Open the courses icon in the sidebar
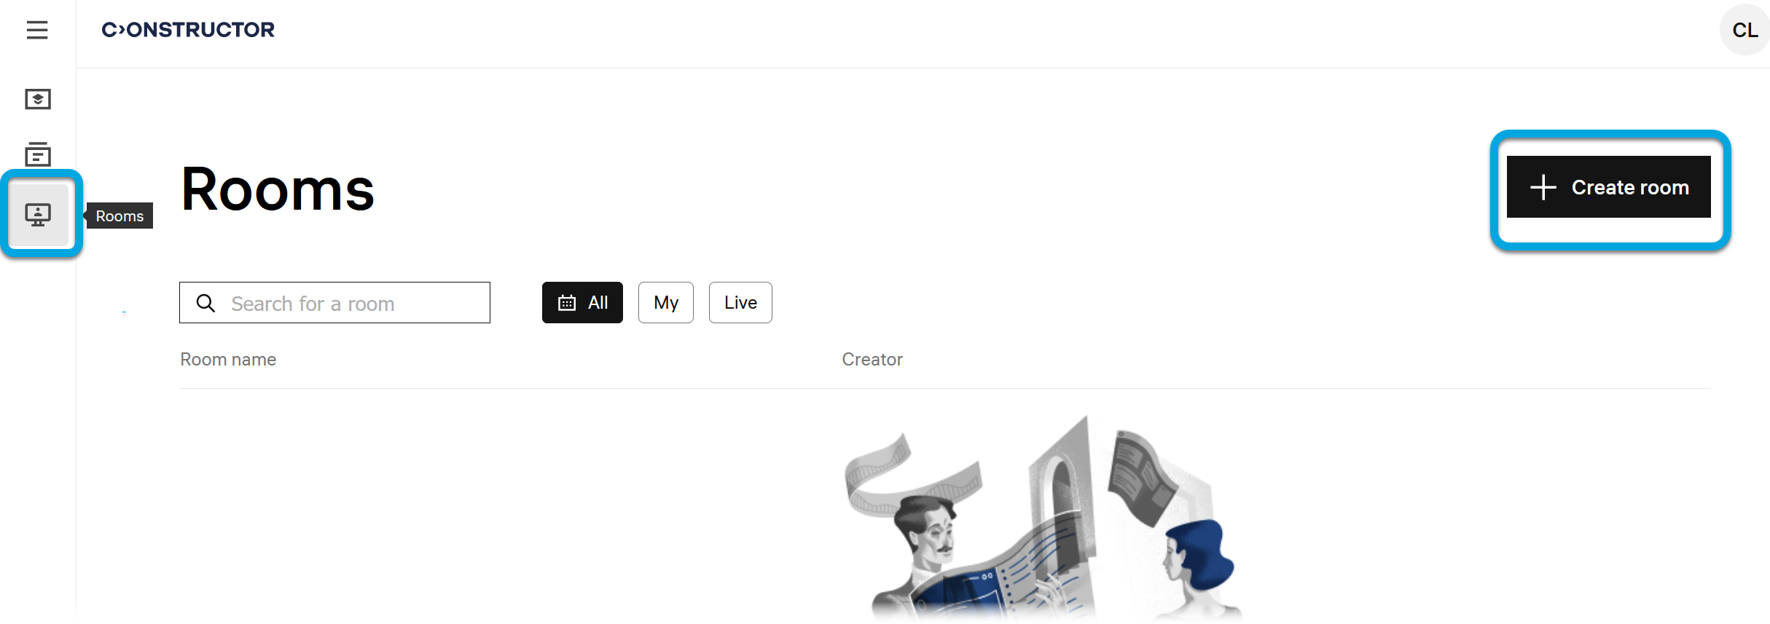The image size is (1770, 624). [x=38, y=99]
